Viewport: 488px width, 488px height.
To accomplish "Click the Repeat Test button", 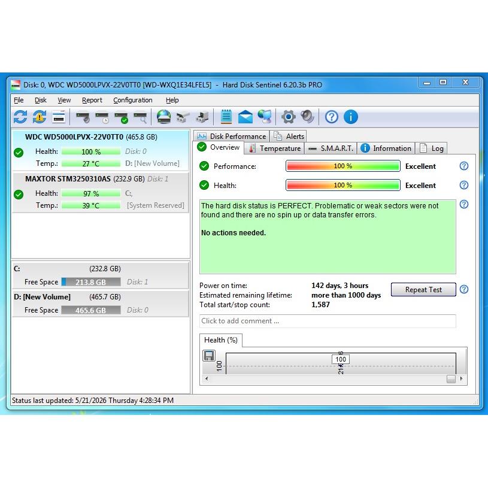I will (423, 290).
